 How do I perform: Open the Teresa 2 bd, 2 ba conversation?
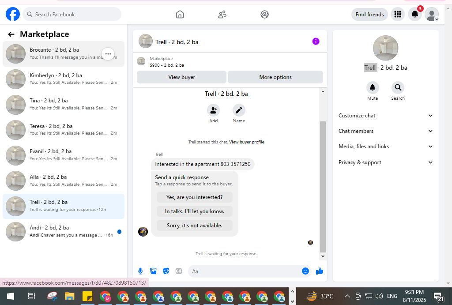point(64,130)
